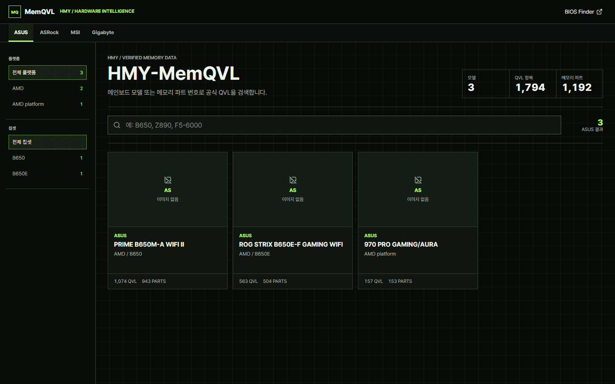Click the 'HMY / HARDWARE INTELLIGENCE' tagline
This screenshot has width=615, height=384.
click(x=97, y=11)
